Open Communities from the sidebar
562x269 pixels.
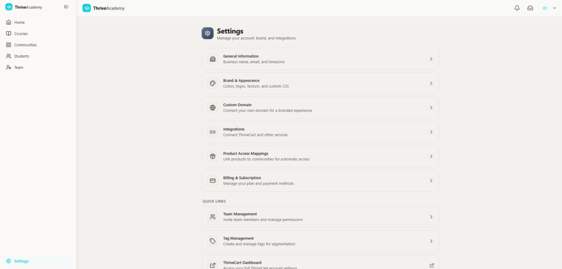pyautogui.click(x=25, y=45)
